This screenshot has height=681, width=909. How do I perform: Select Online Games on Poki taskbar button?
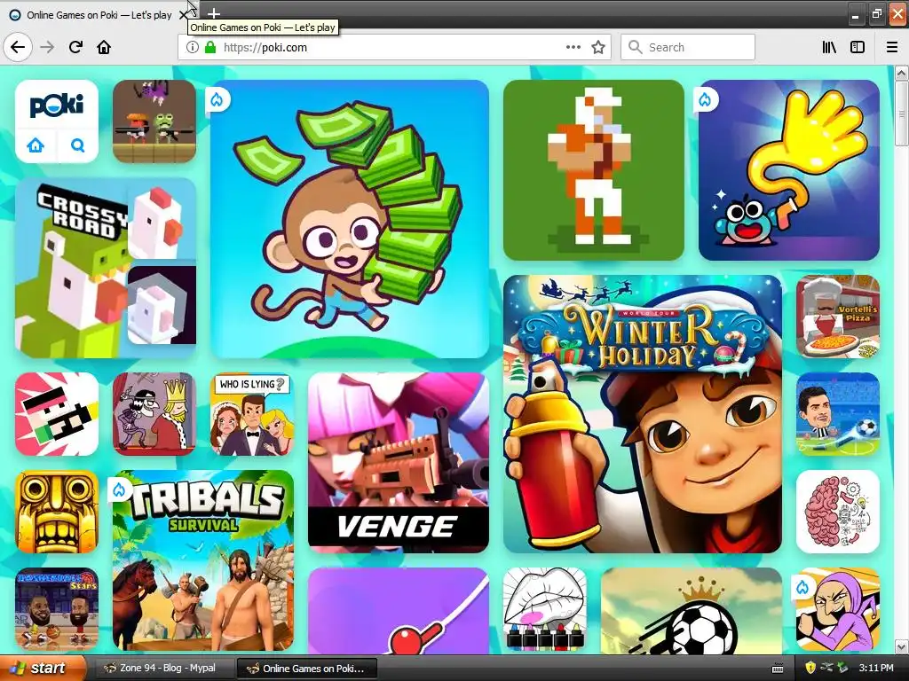point(307,669)
